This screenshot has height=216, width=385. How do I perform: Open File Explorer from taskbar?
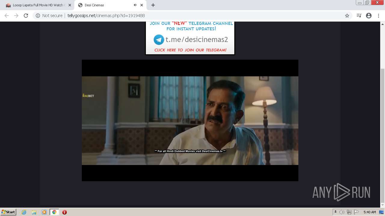coord(34,212)
